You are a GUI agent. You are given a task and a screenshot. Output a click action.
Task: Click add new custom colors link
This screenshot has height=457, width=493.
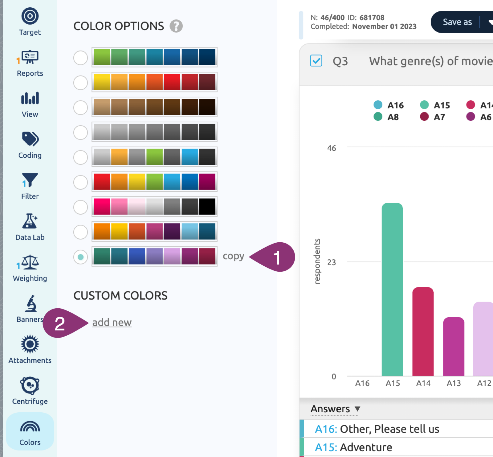point(112,322)
